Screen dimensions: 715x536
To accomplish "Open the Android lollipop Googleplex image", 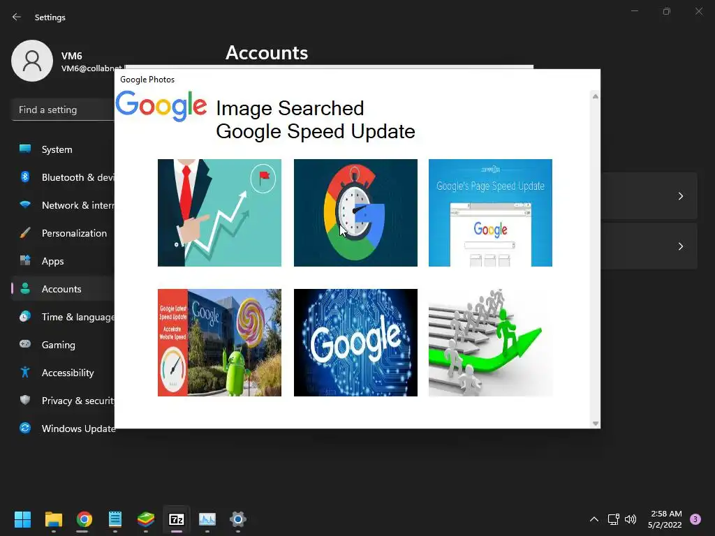I will [x=219, y=342].
